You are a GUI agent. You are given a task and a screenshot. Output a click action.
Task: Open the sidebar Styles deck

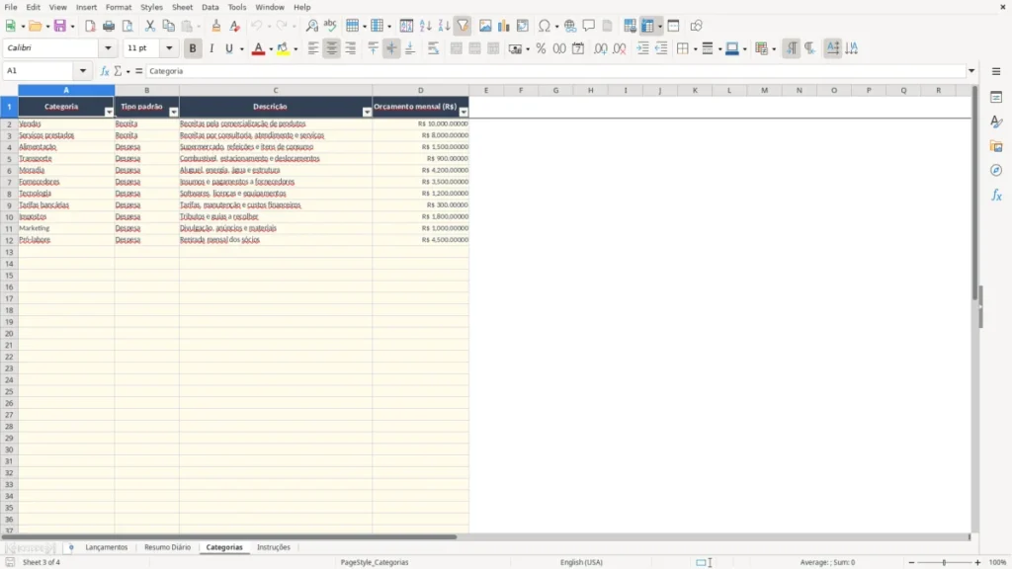coord(996,122)
